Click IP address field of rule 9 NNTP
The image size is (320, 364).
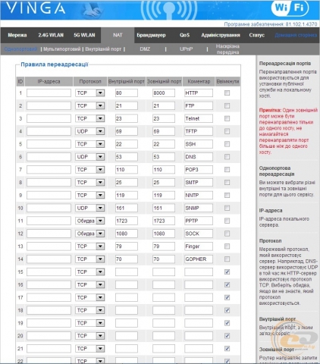pyautogui.click(x=49, y=195)
